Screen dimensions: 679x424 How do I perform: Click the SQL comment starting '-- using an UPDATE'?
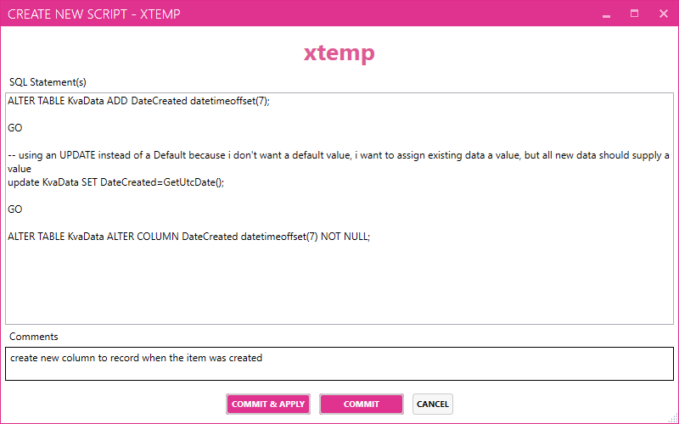[x=339, y=162]
